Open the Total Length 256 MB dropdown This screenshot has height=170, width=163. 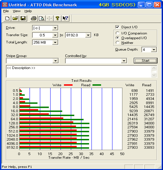(55, 42)
